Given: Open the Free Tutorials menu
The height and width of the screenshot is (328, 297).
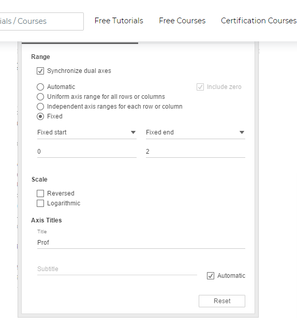Looking at the screenshot, I should pos(119,21).
